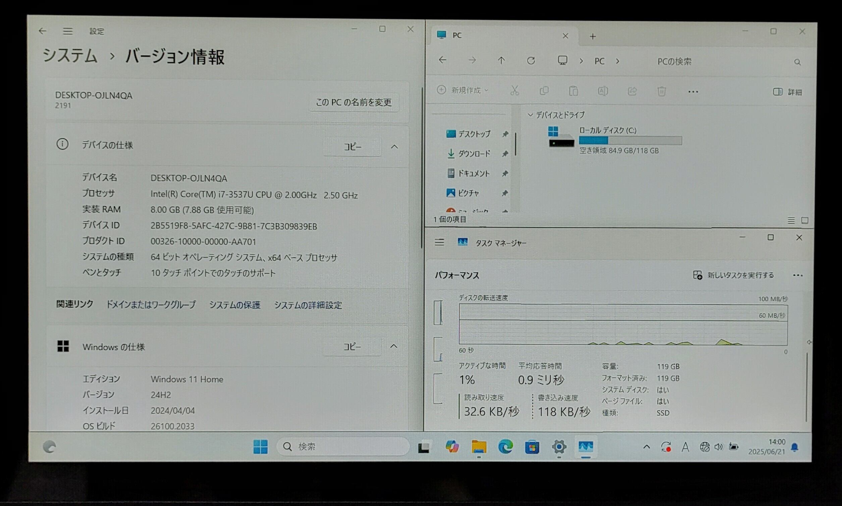
Task: Click the Copy icon in Explorer toolbar
Action: [544, 91]
